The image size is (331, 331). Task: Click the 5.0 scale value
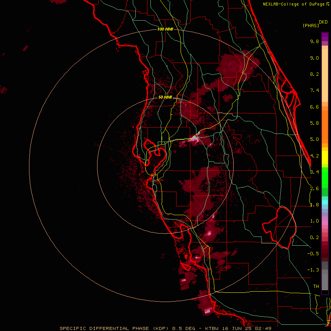tap(314, 139)
